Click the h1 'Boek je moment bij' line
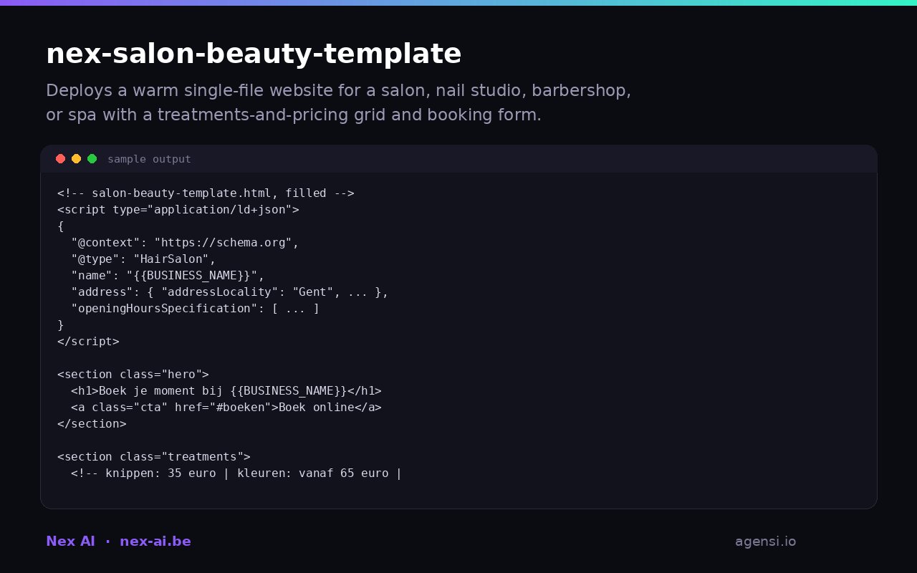The image size is (917, 573). (x=226, y=391)
